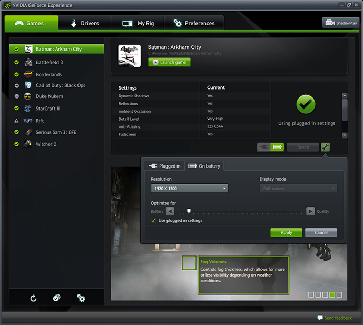Uncheck Use plugged in settings
Viewport: 363px width, 325px height.
point(153,220)
